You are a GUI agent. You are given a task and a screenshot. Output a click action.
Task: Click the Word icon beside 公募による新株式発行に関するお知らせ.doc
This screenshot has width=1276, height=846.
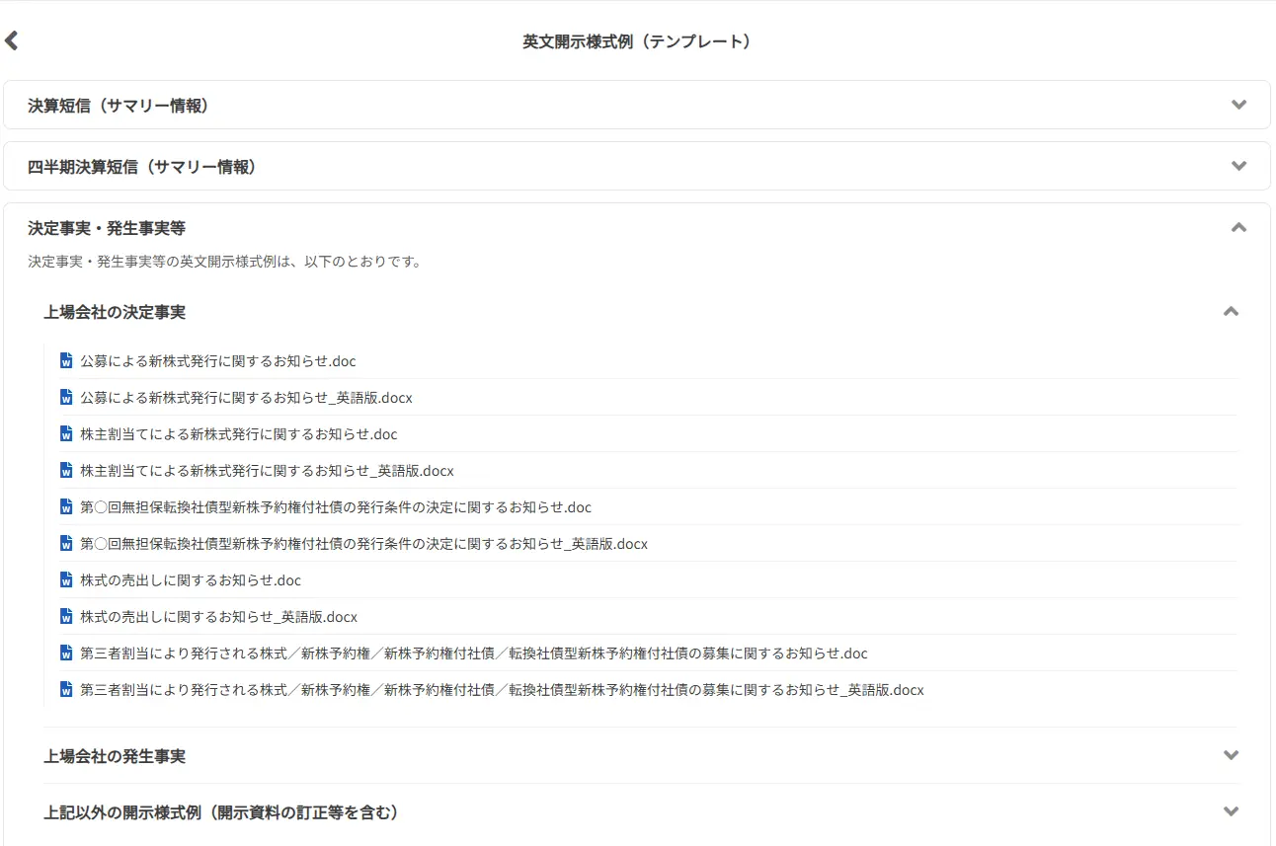point(66,360)
